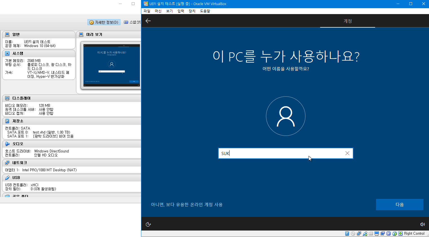
Task: Click 'Intel PRO/1000 MT Desktop (NAT)' text
Action: point(49,170)
